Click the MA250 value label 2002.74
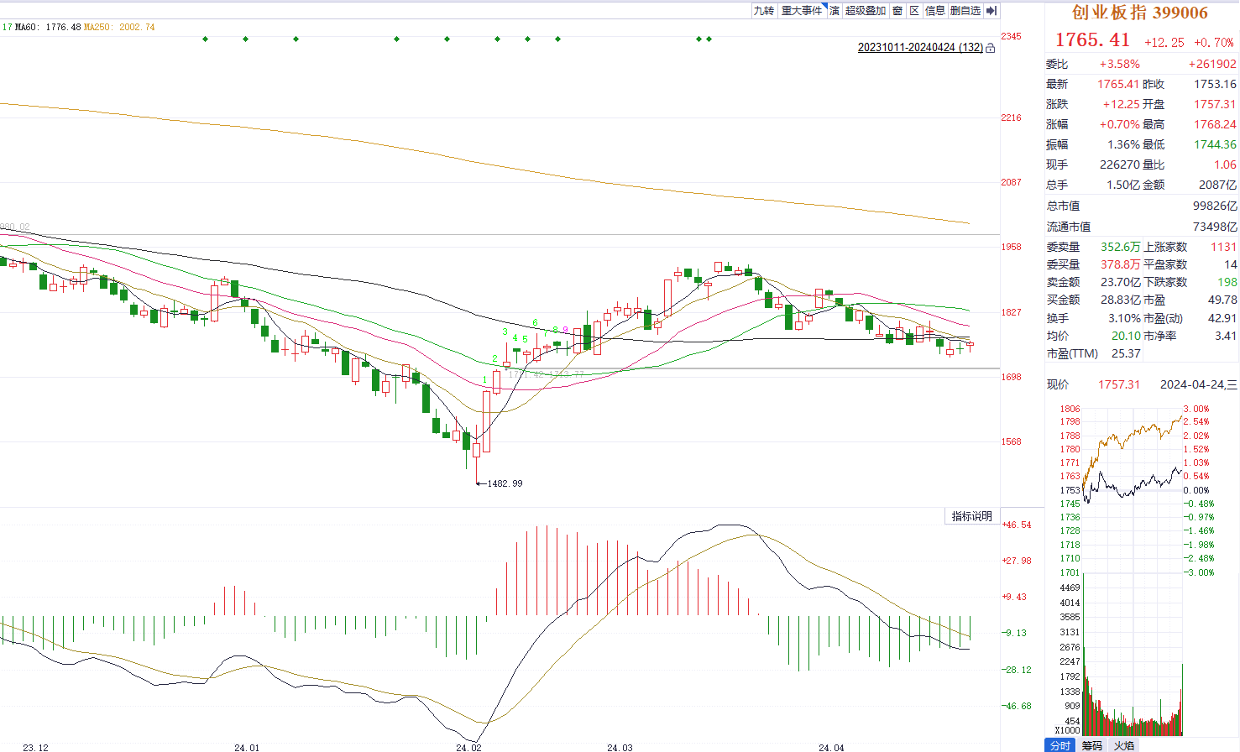 137,27
